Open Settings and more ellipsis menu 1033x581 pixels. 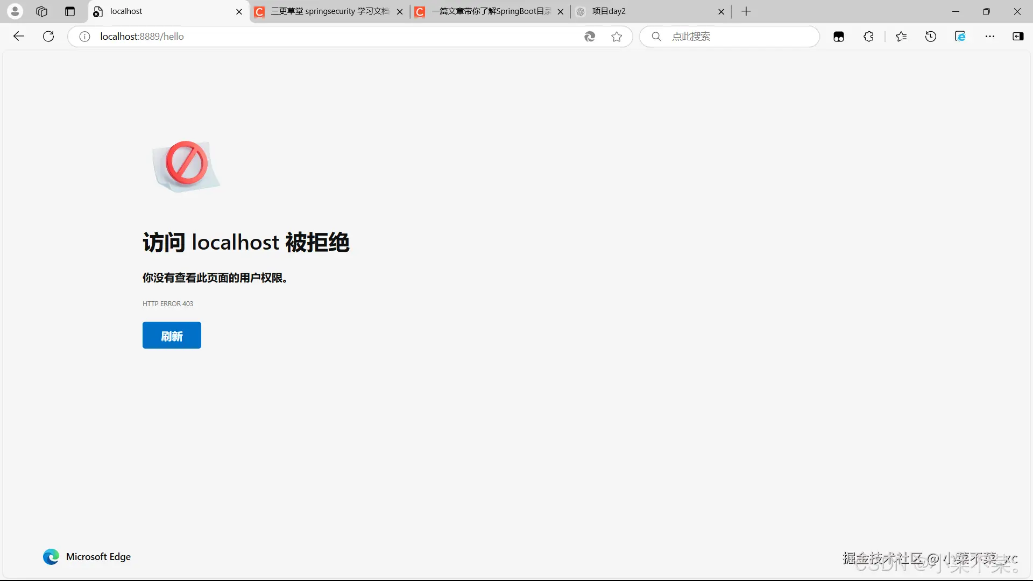(990, 37)
